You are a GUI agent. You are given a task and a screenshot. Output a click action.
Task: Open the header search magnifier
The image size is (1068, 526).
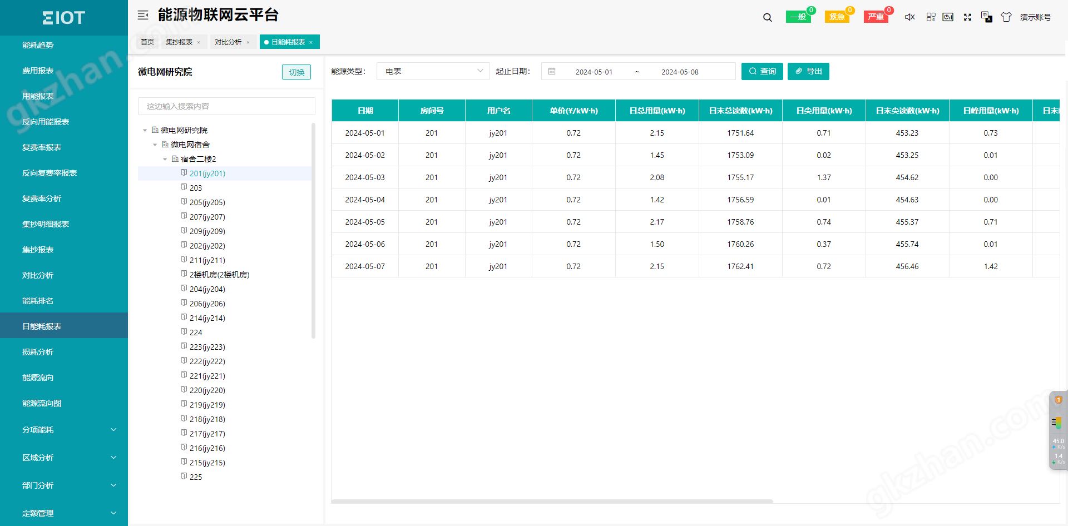pyautogui.click(x=768, y=17)
